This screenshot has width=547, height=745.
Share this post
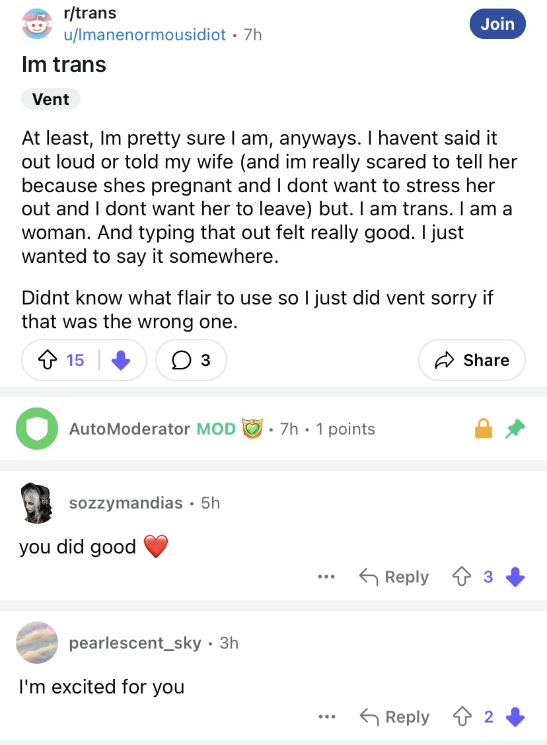click(x=472, y=360)
